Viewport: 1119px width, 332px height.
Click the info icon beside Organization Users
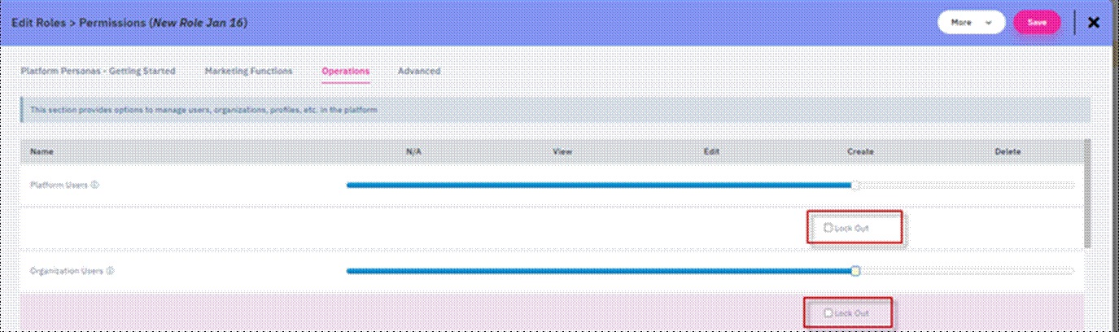pos(109,271)
